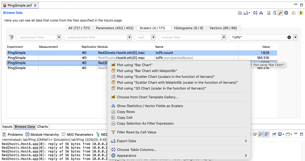Screen dimensions: 305x161
Task: Click the increase decimal precision icon
Action: (268, 13)
